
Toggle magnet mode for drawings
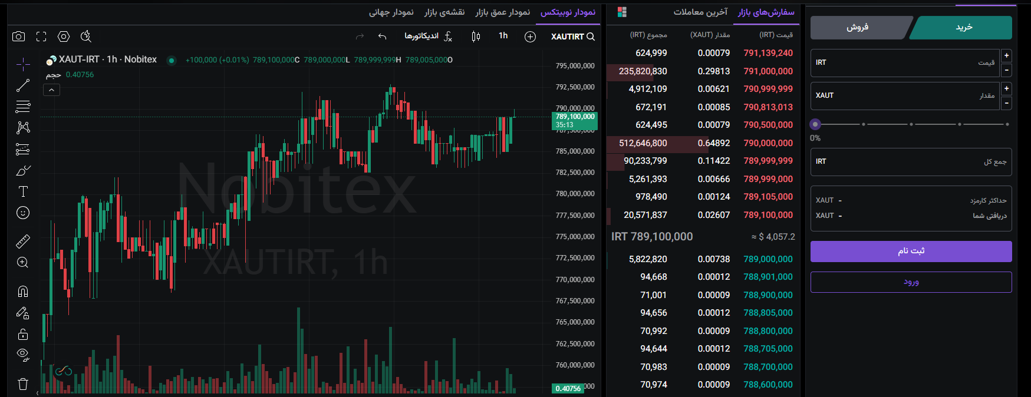coord(23,291)
